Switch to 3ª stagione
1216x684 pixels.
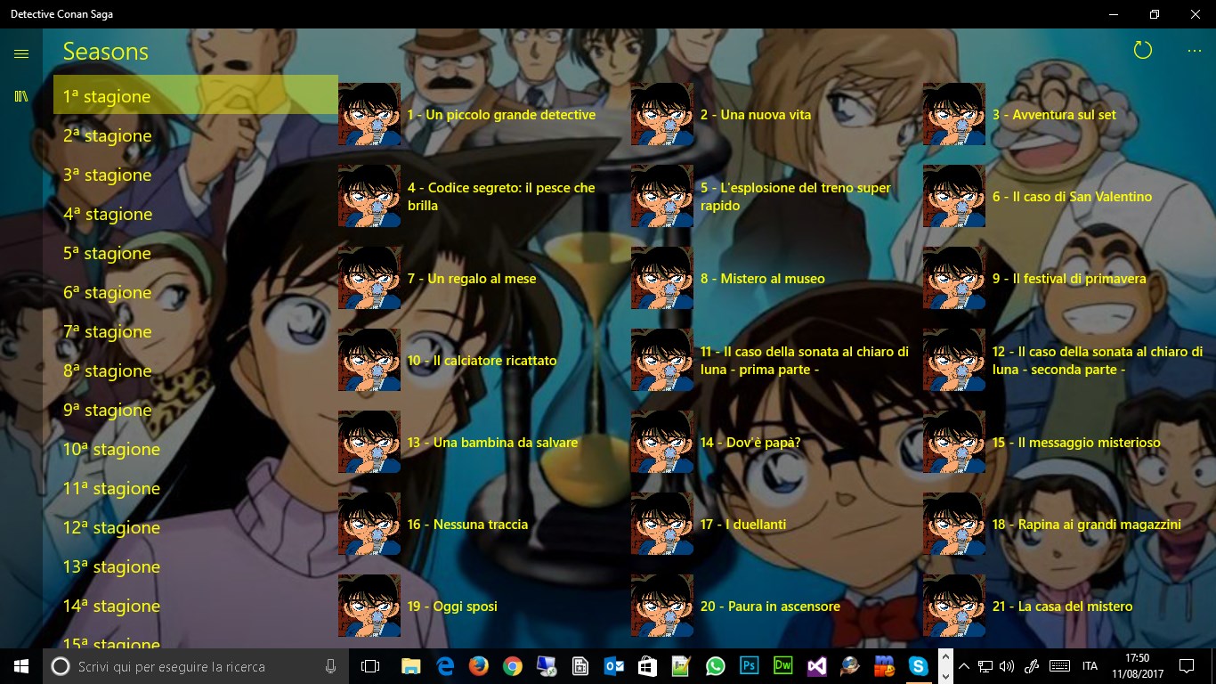[196, 175]
